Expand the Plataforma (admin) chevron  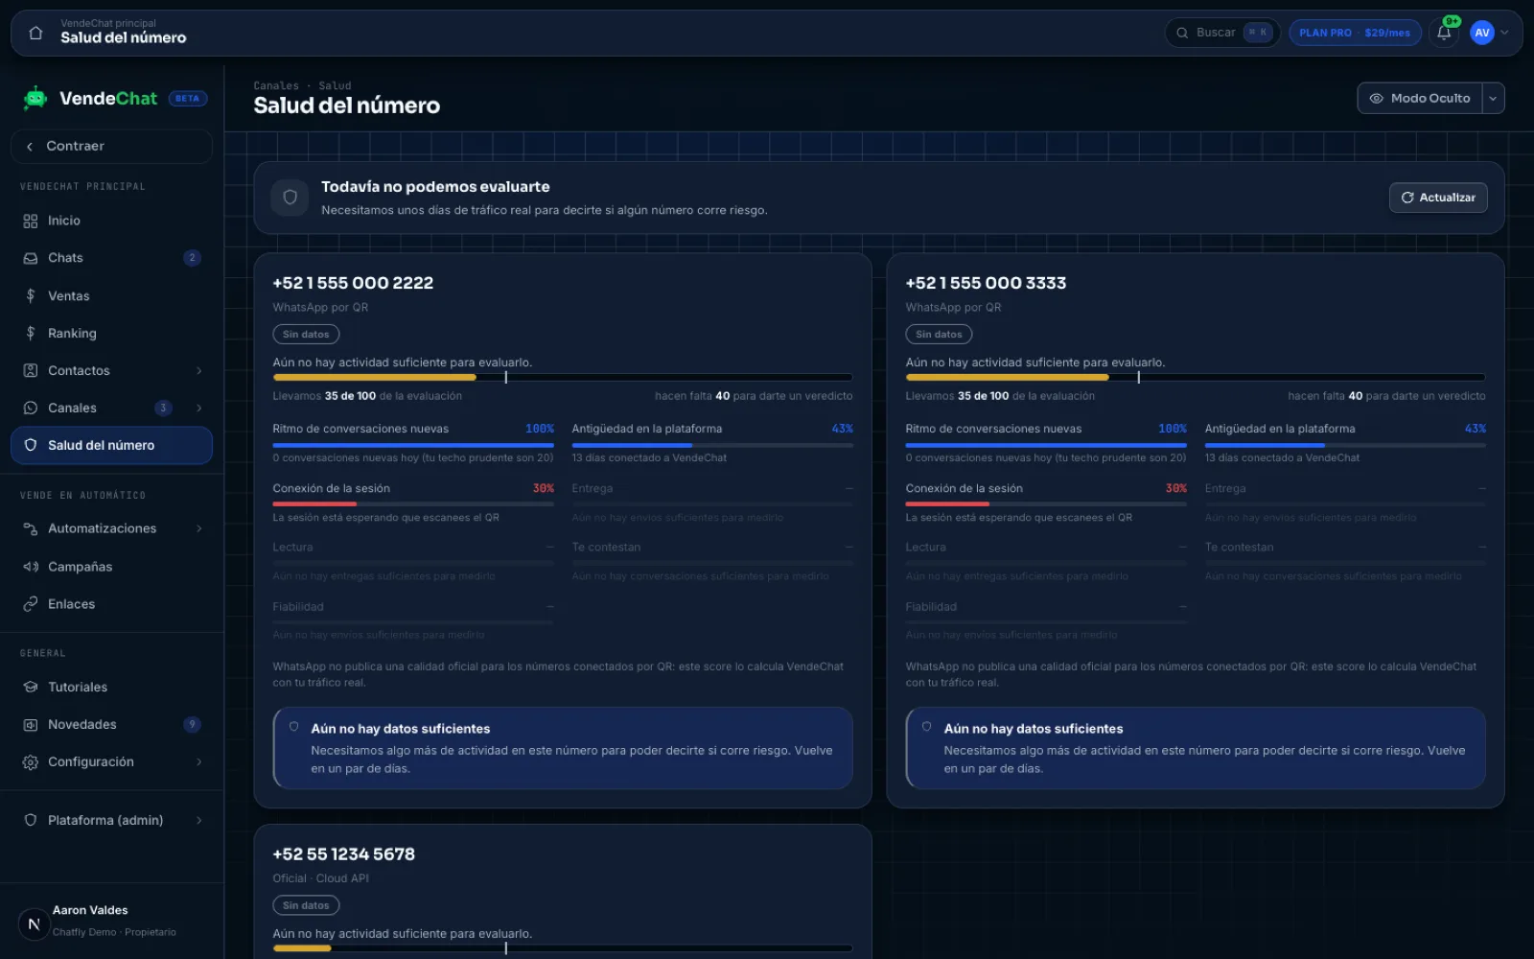point(198,820)
